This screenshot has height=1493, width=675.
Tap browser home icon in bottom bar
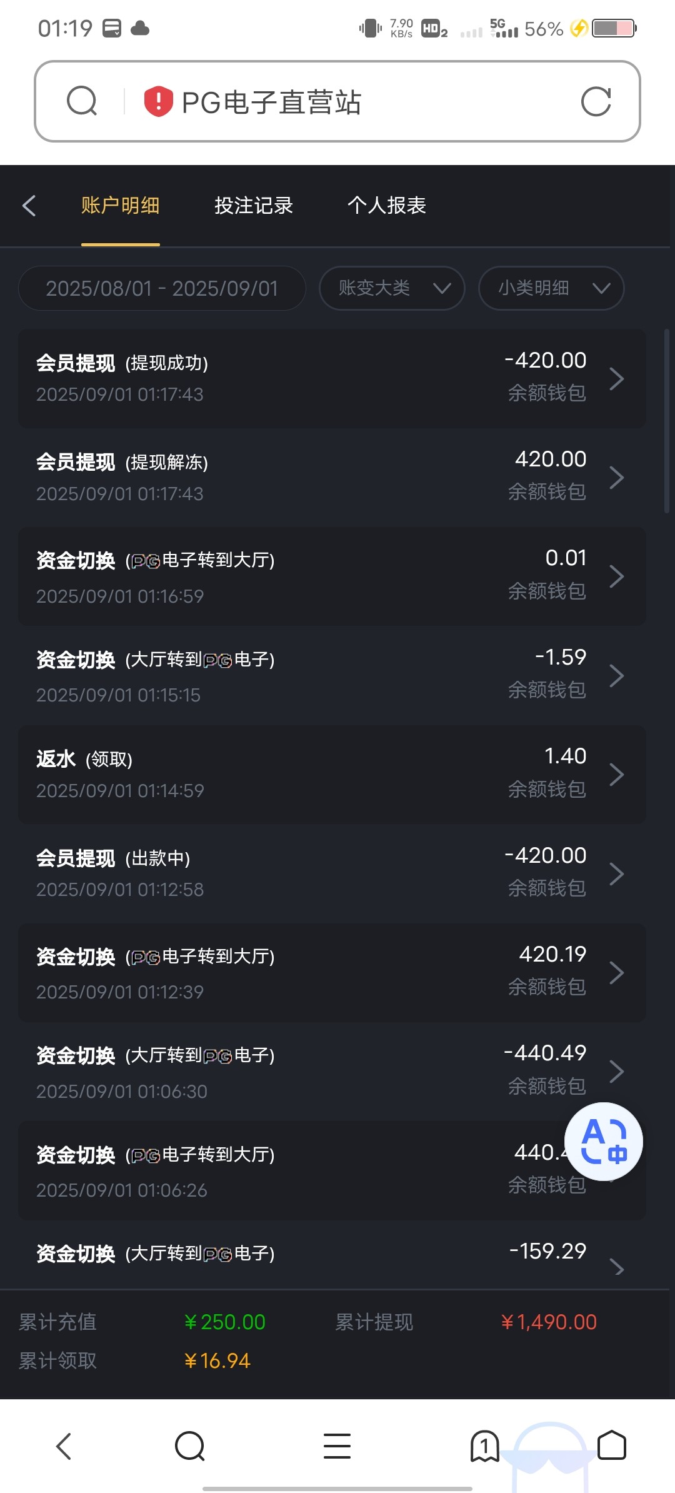pos(611,1445)
